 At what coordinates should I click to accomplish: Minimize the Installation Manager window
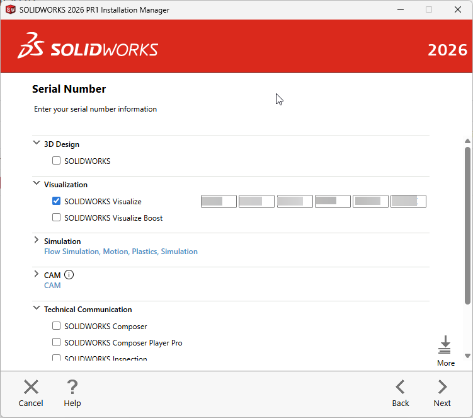point(401,9)
